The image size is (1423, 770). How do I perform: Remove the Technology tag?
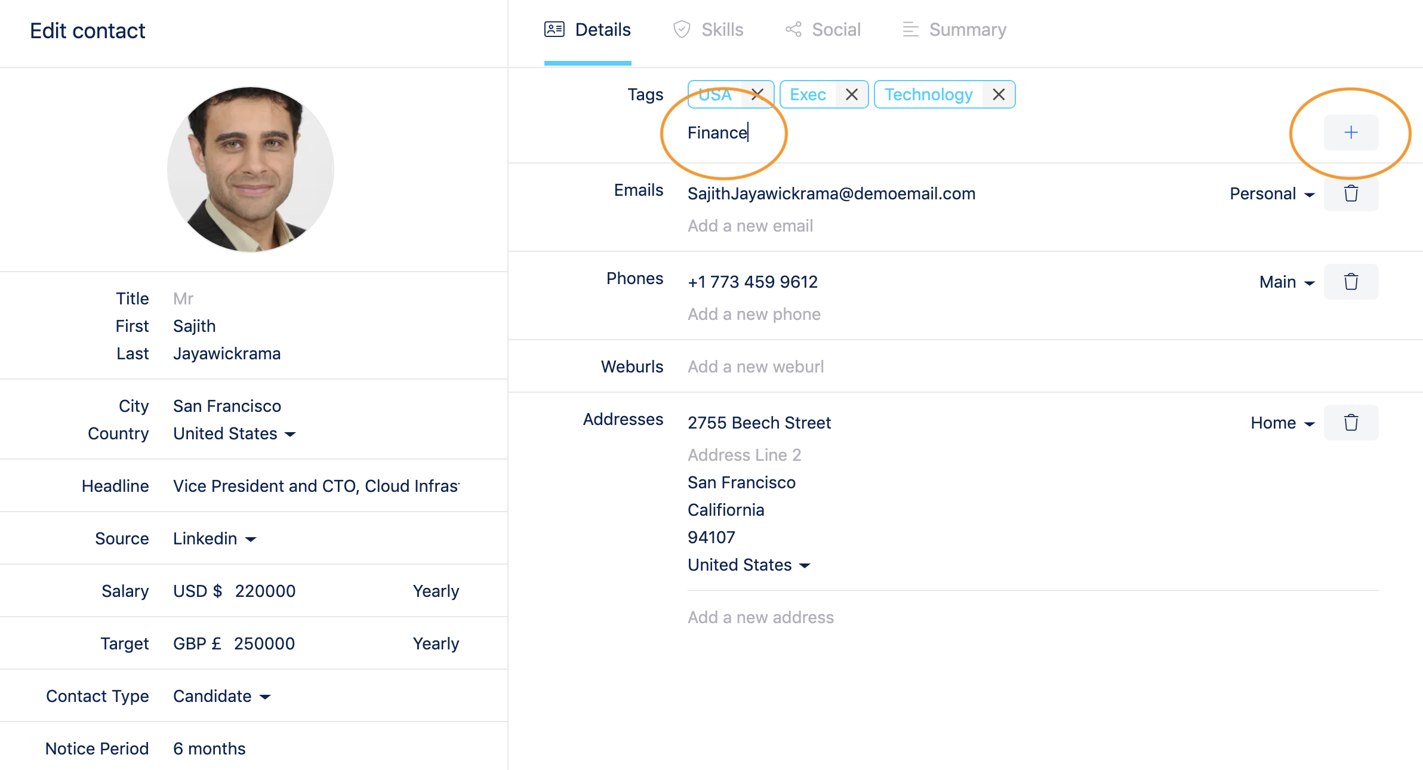pyautogui.click(x=998, y=94)
